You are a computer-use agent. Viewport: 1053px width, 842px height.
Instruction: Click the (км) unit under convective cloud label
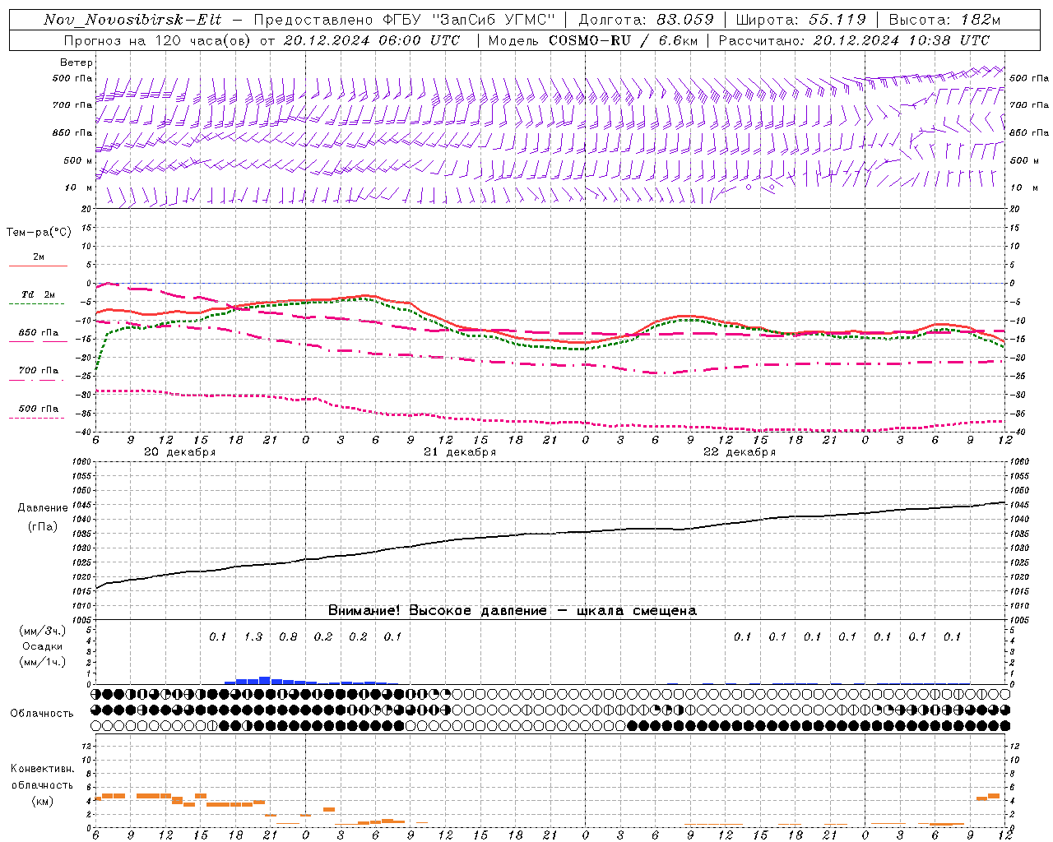tap(42, 801)
